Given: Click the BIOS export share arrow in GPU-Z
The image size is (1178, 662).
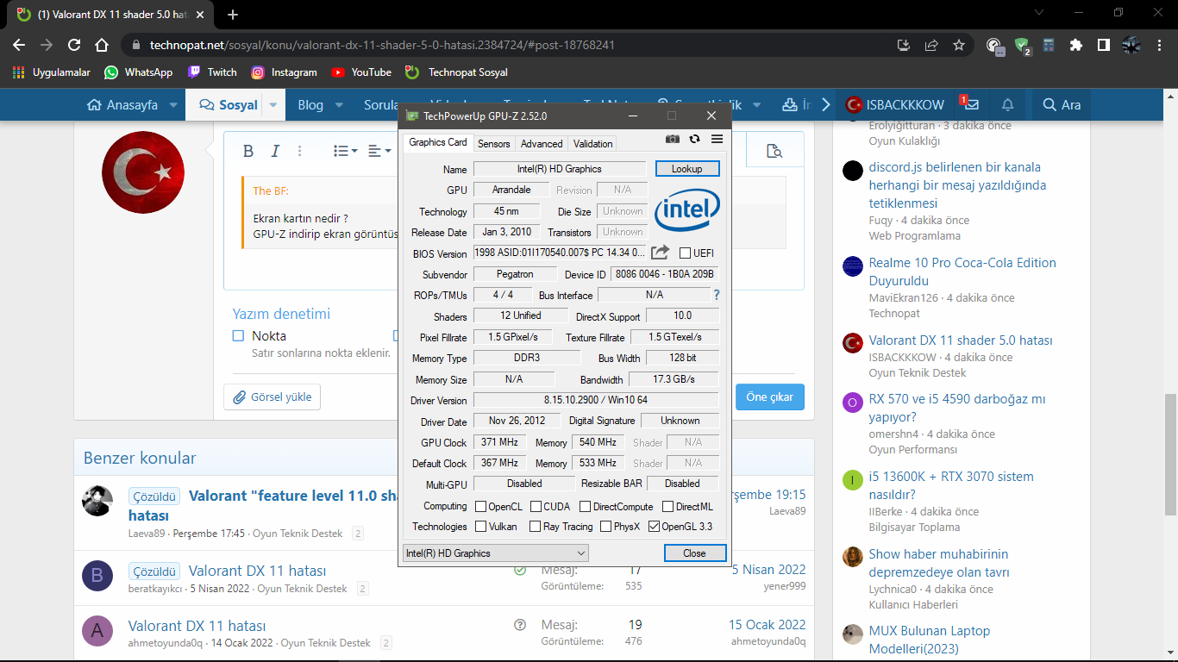Looking at the screenshot, I should pos(660,253).
